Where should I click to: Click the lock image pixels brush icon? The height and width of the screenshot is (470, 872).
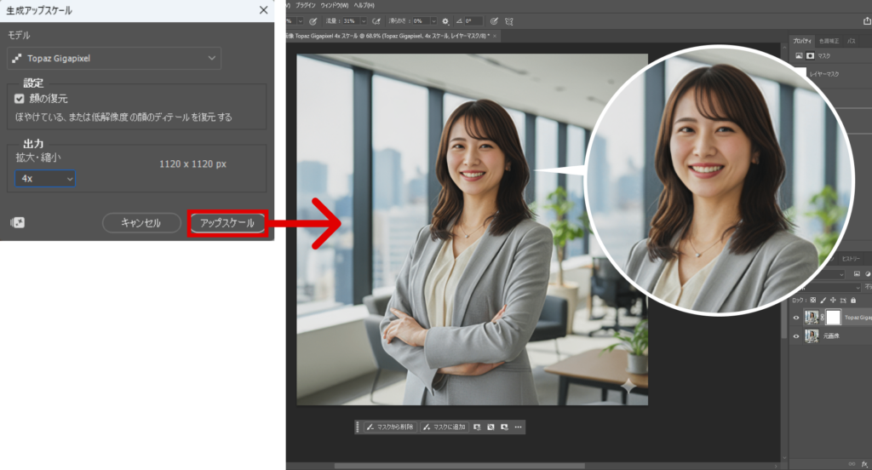point(823,301)
